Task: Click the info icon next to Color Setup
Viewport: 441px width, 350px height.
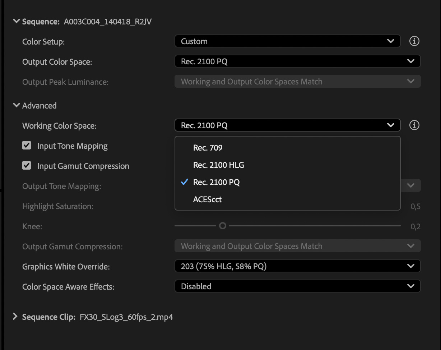Action: [414, 41]
